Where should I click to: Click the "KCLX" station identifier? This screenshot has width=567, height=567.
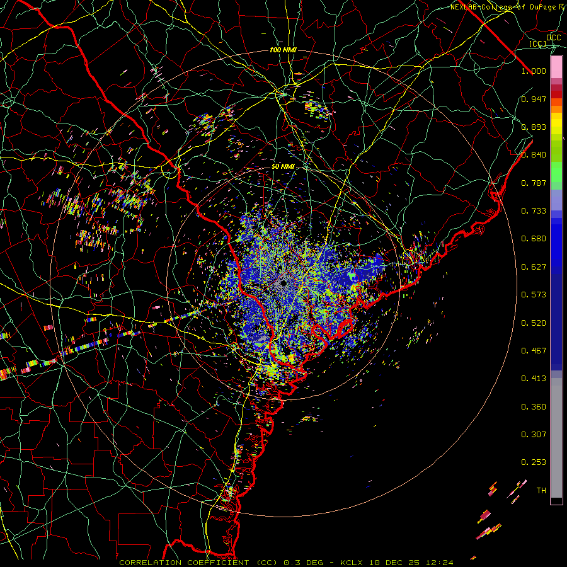tap(352, 563)
